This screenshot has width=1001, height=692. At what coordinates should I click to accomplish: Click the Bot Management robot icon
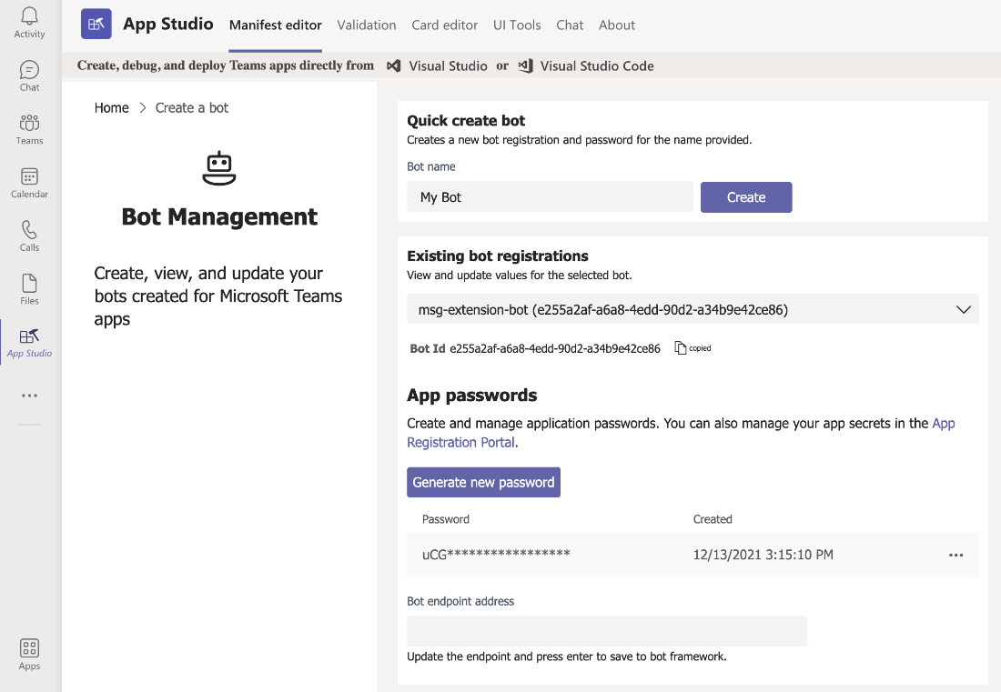tap(219, 168)
